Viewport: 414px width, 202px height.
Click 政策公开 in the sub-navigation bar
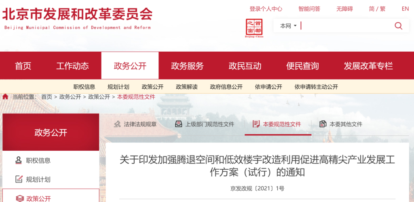[152, 87]
